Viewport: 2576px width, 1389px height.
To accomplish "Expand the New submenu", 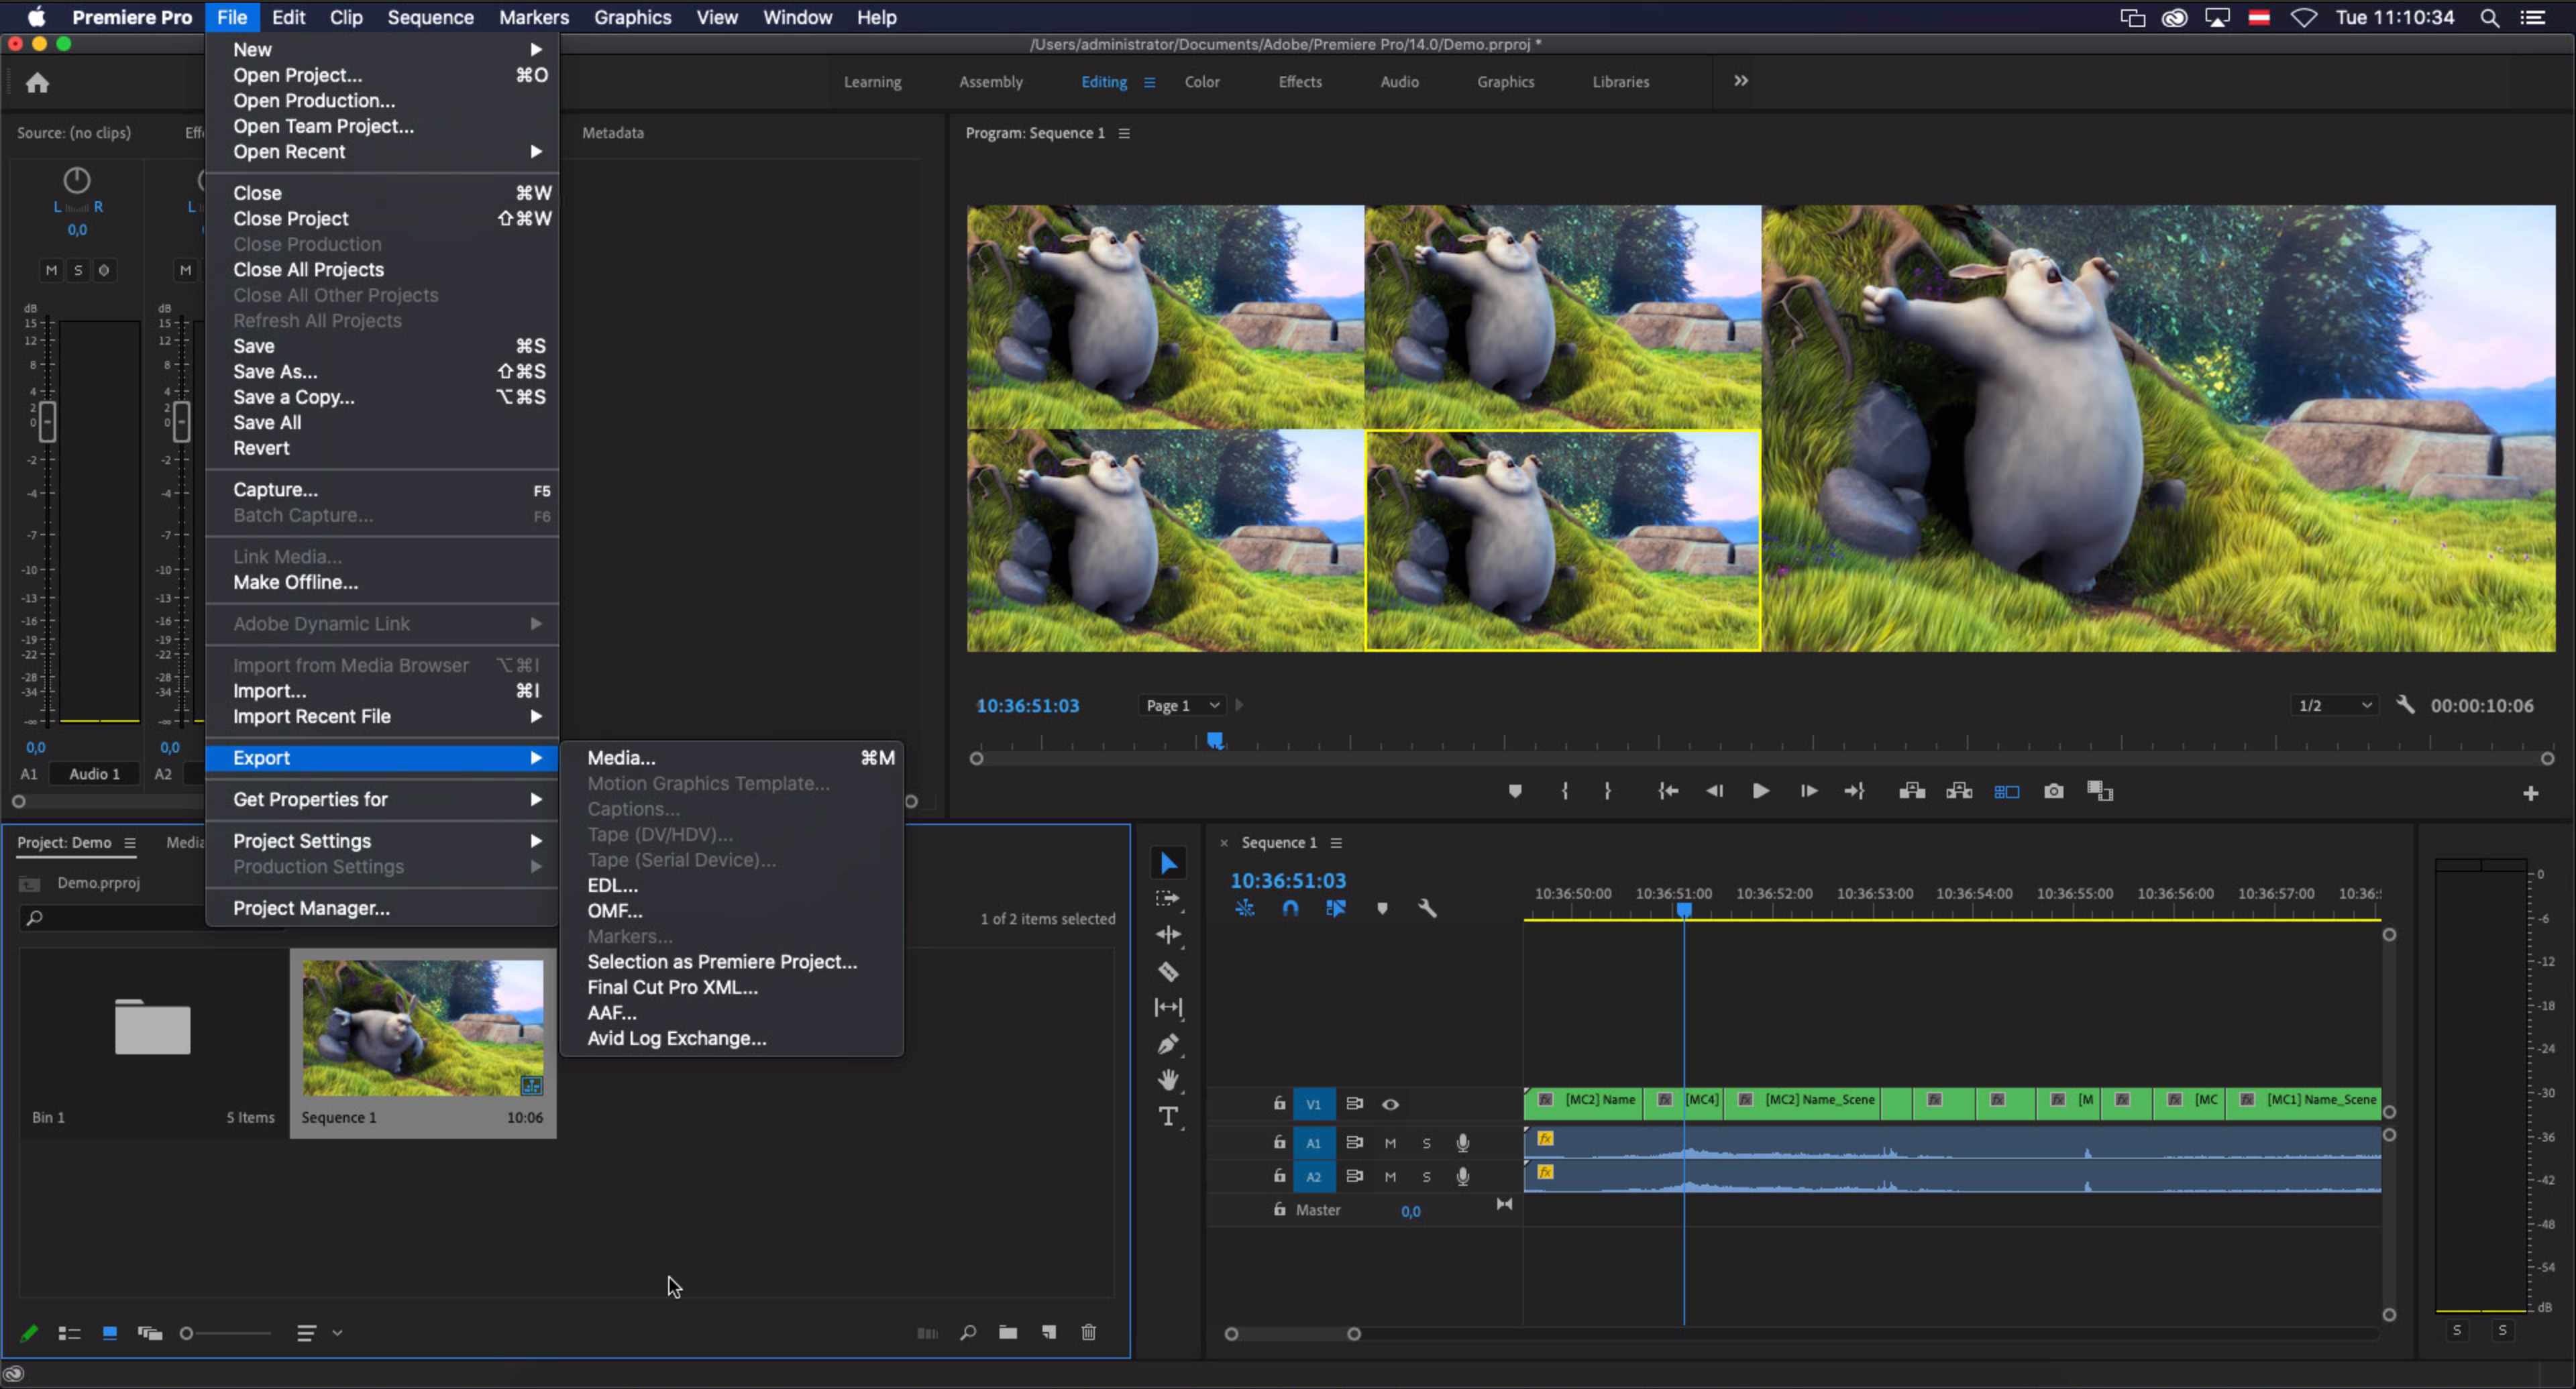I will pos(381,49).
